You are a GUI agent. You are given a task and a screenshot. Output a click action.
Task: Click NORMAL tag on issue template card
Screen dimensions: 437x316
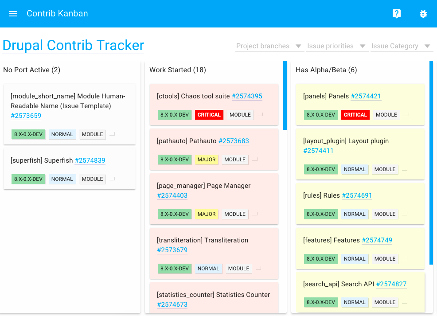[x=62, y=134]
